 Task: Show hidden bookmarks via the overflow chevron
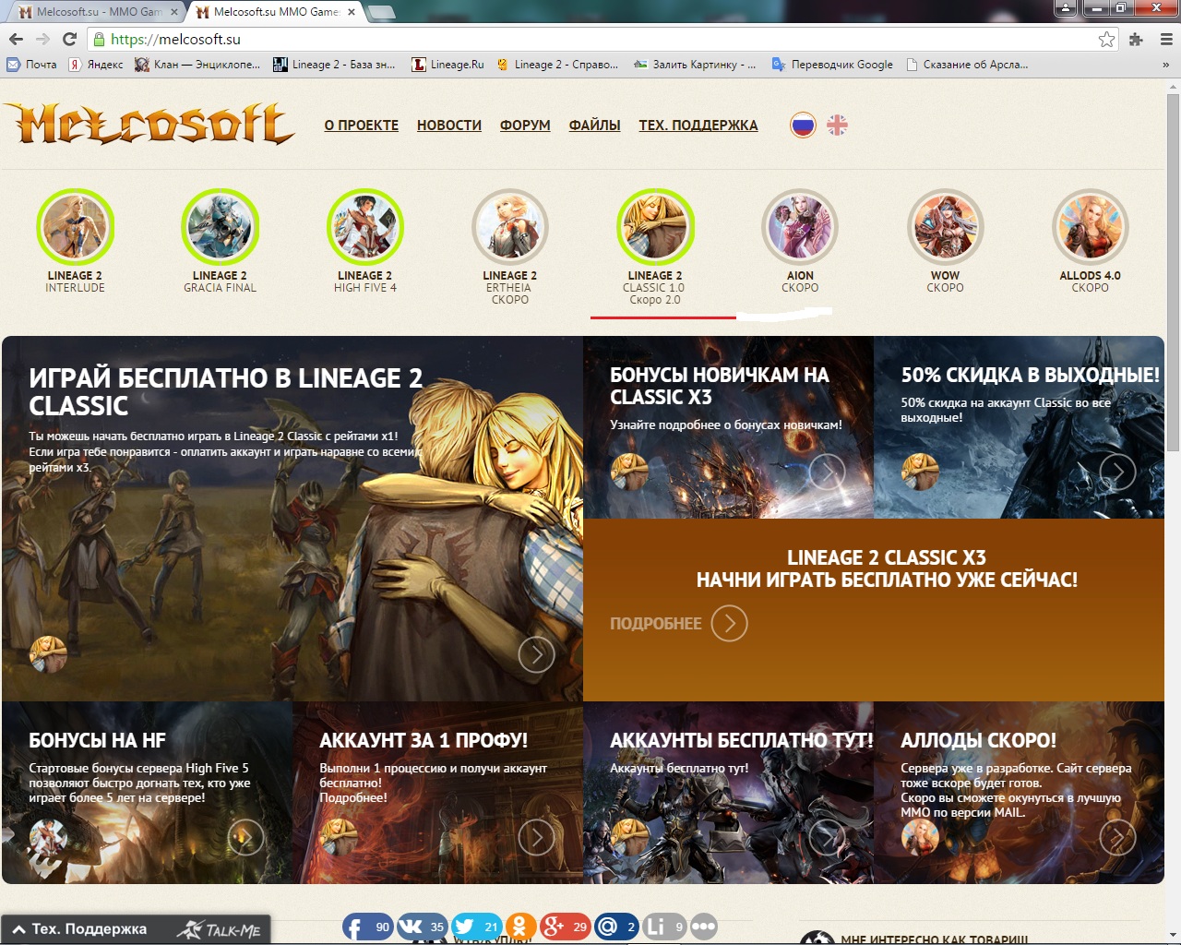[1165, 65]
